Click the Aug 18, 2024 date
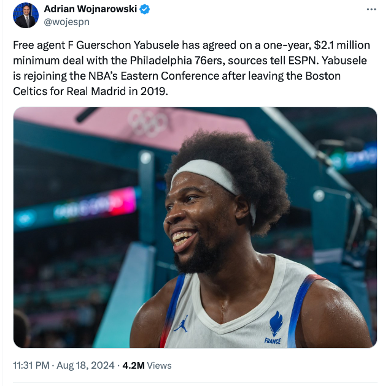This screenshot has height=386, width=388. click(x=85, y=365)
